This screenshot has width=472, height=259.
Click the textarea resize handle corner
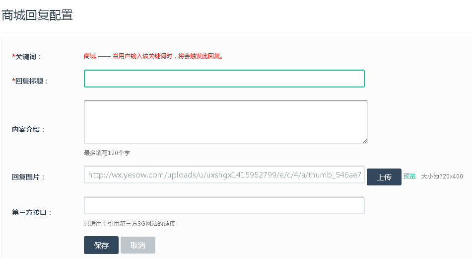click(365, 141)
